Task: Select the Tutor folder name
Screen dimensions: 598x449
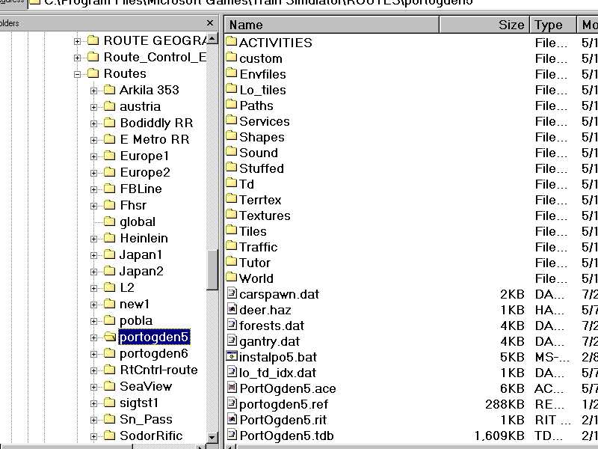Action: coord(255,263)
